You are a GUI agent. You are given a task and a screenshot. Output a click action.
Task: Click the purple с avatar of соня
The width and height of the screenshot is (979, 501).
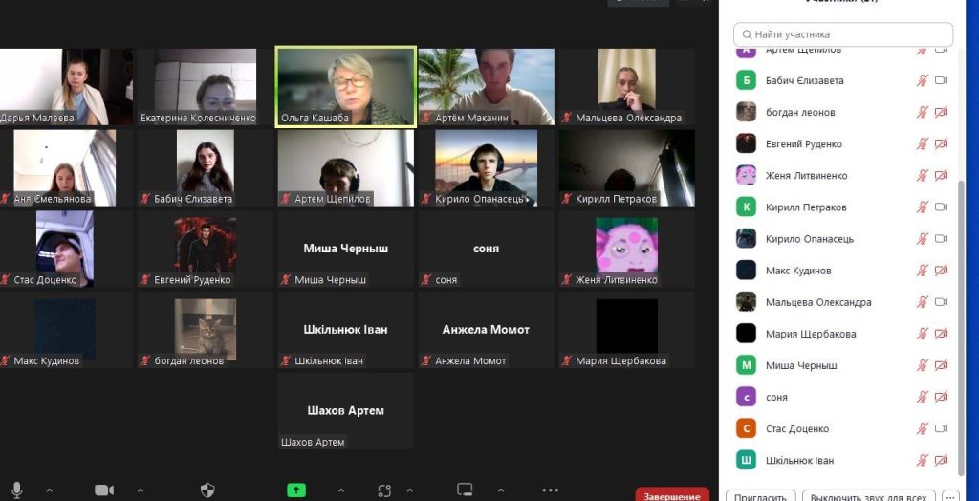click(x=746, y=397)
